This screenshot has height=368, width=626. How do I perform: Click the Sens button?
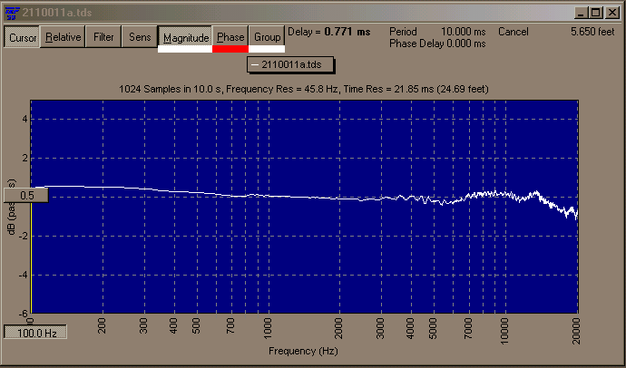click(x=140, y=37)
